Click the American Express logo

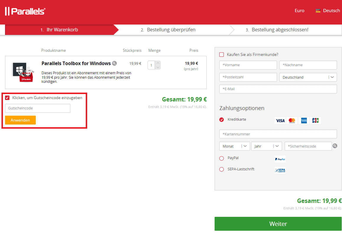(x=304, y=120)
